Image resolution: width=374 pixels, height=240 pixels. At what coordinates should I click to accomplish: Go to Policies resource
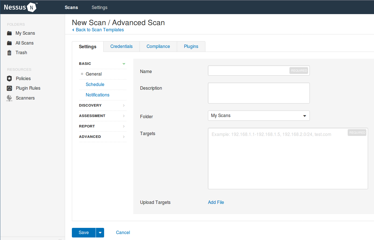[x=23, y=79]
